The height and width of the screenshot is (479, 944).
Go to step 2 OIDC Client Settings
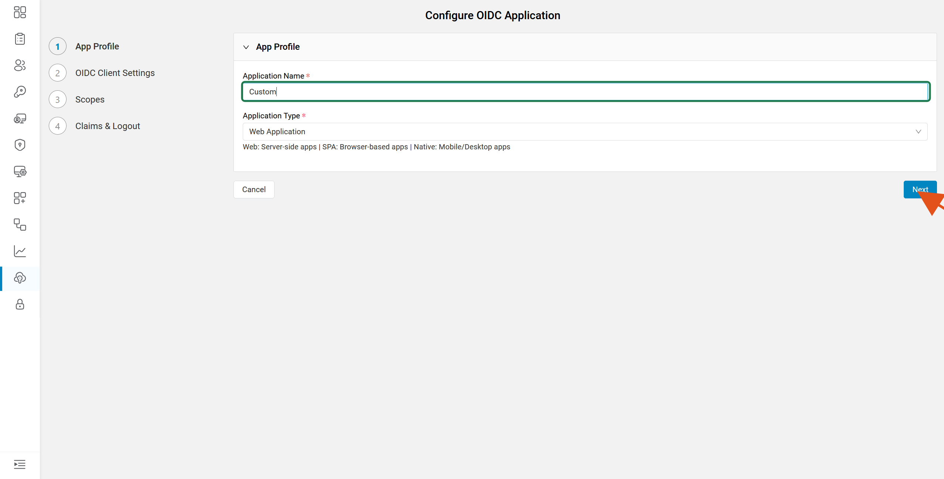coord(102,73)
